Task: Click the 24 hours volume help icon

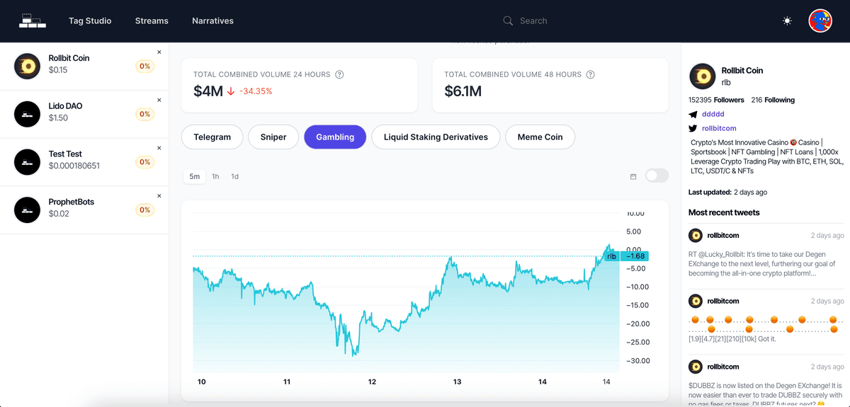Action: [339, 74]
